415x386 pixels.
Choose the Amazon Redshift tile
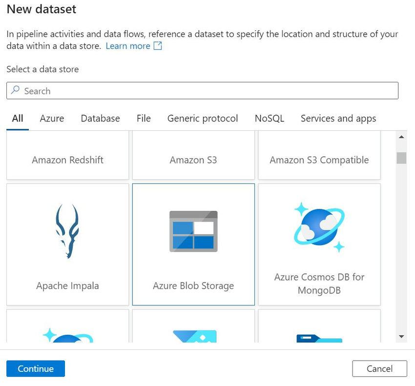pos(68,160)
